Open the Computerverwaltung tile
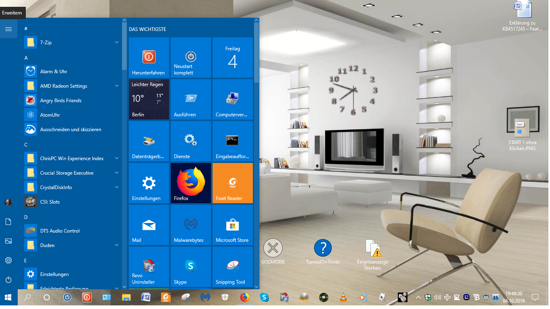 pyautogui.click(x=233, y=99)
